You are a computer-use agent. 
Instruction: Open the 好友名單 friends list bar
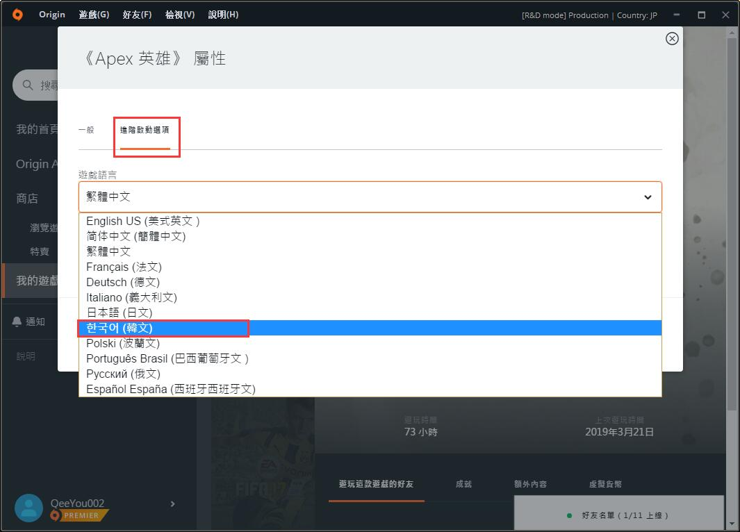point(618,513)
